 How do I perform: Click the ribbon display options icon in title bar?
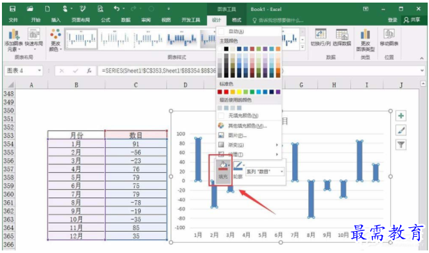click(366, 9)
